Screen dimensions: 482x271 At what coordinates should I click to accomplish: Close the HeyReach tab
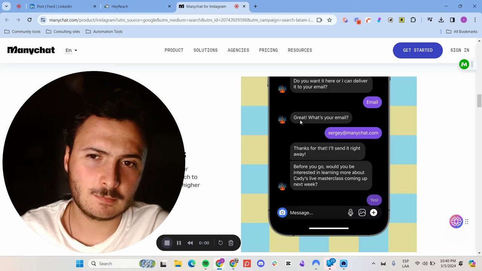coord(169,6)
